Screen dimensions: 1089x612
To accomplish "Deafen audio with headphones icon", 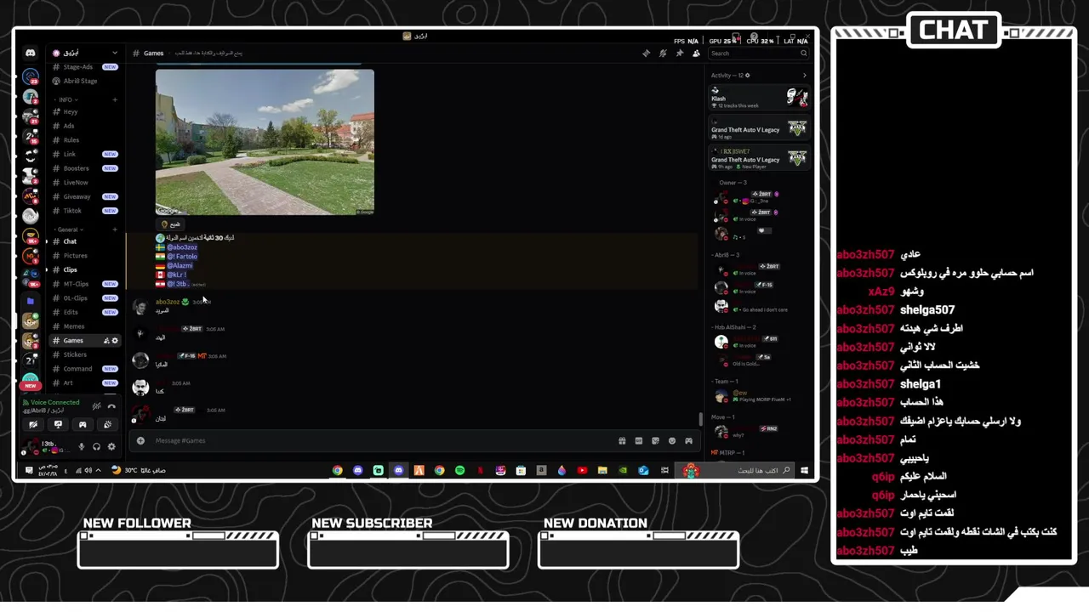I will coord(96,446).
